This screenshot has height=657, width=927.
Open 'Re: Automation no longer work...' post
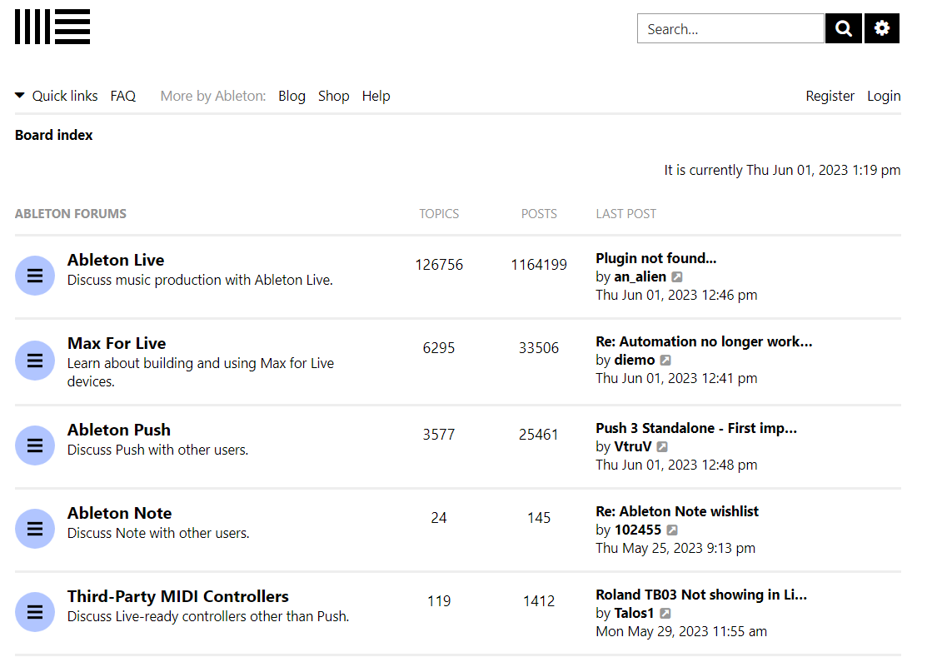(704, 341)
